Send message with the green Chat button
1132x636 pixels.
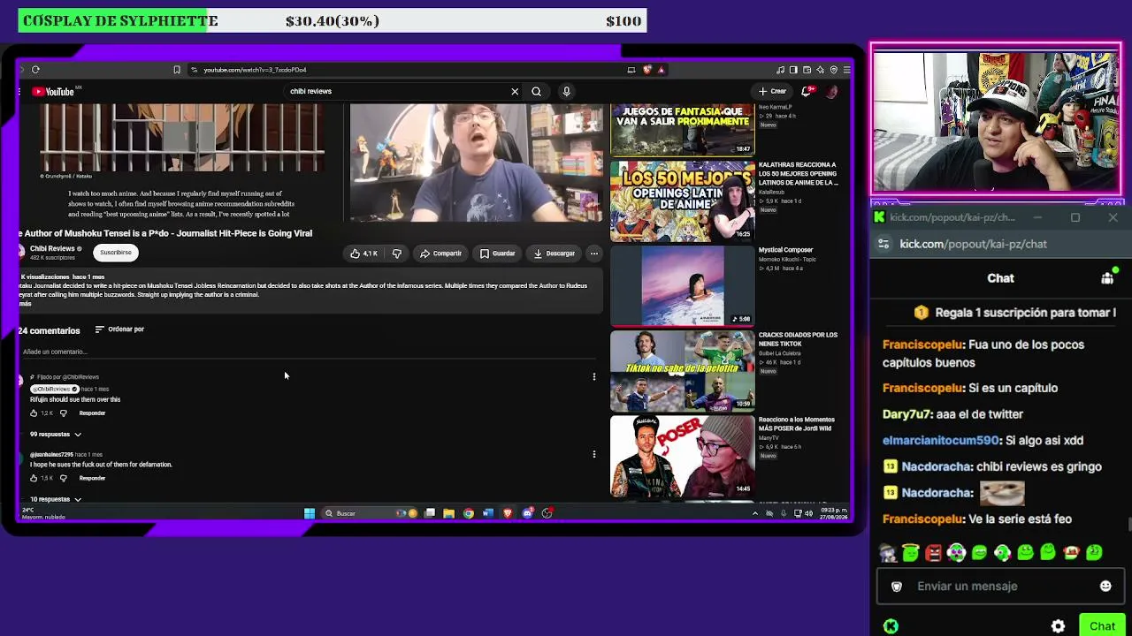click(1102, 626)
